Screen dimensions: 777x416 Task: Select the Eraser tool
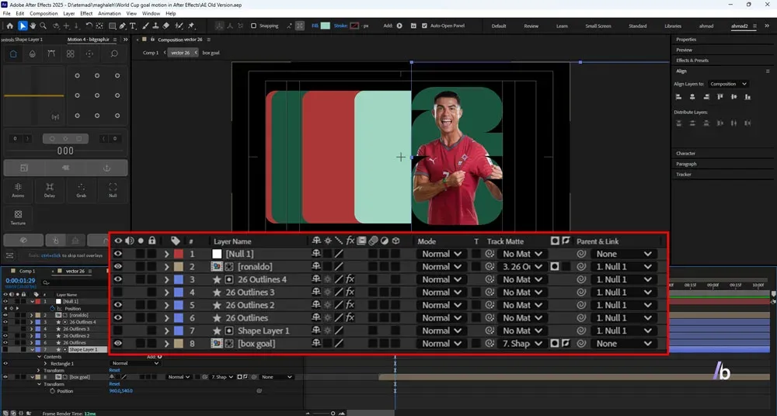coord(166,26)
